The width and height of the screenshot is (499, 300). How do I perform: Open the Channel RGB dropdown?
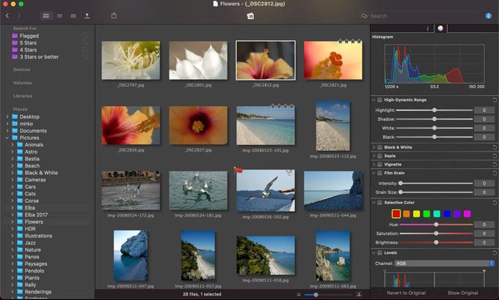pyautogui.click(x=444, y=263)
